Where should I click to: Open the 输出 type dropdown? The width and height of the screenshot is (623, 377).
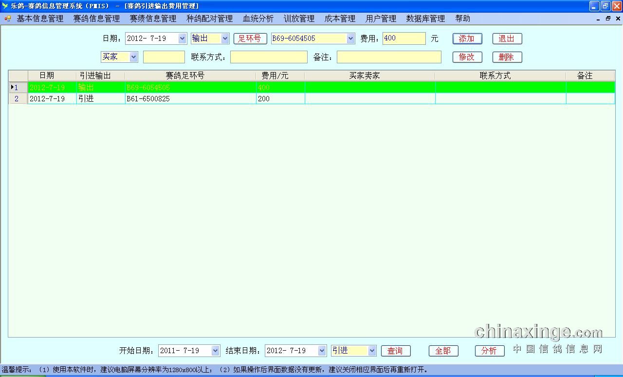pos(225,38)
